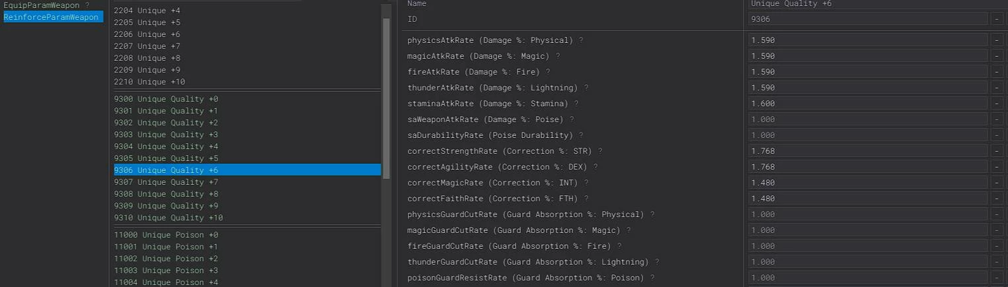Click the correctStrengthRate value field
The height and width of the screenshot is (287, 1008).
tap(868, 151)
